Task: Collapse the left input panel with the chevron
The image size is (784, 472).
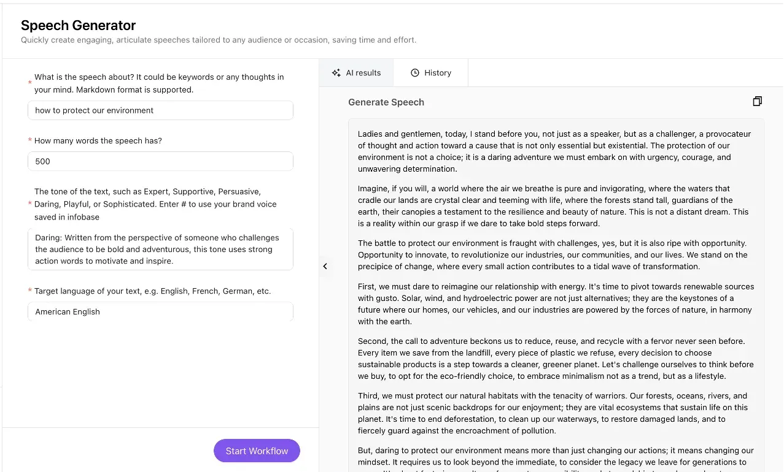Action: 325,266
